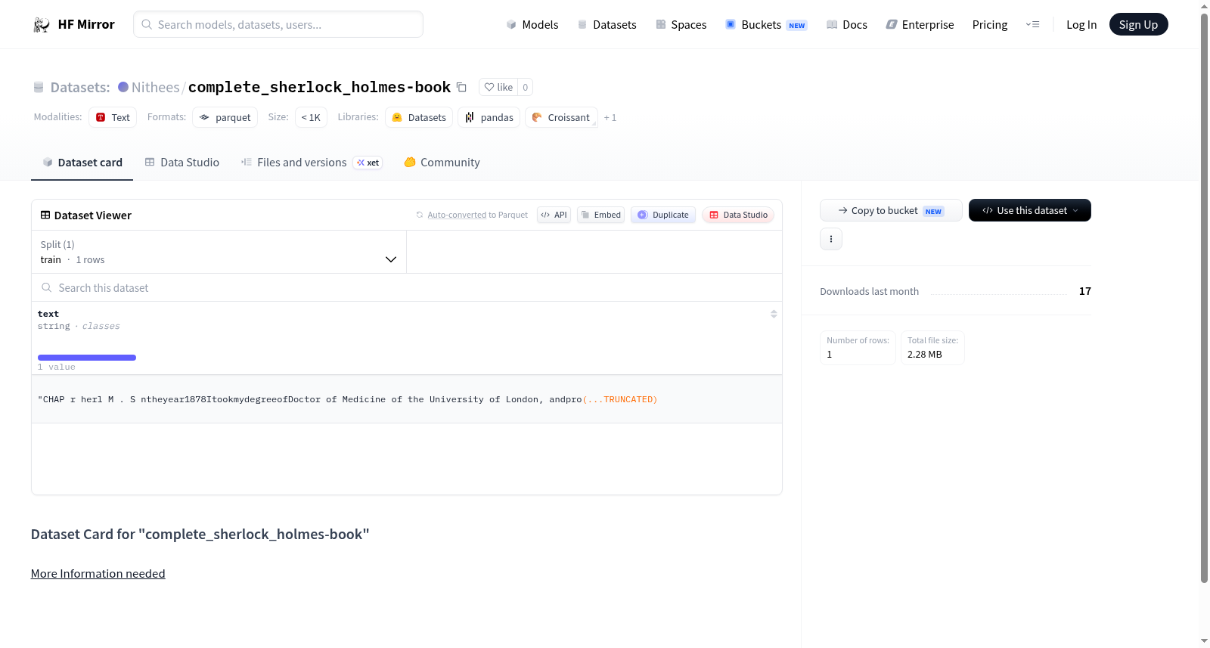Click the three-dot more options button
This screenshot has width=1210, height=648.
click(x=831, y=239)
